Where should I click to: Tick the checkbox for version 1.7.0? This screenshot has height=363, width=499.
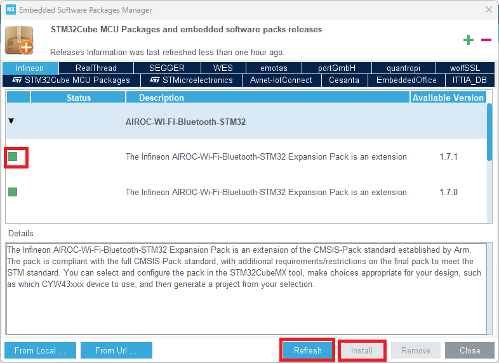pos(13,192)
